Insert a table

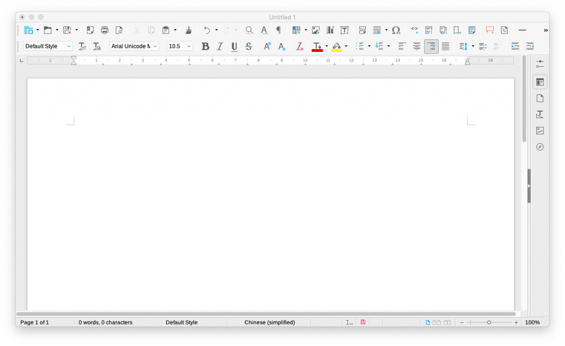tap(296, 30)
